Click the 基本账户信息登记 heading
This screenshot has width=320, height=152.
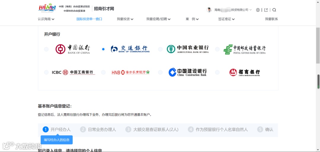55,106
